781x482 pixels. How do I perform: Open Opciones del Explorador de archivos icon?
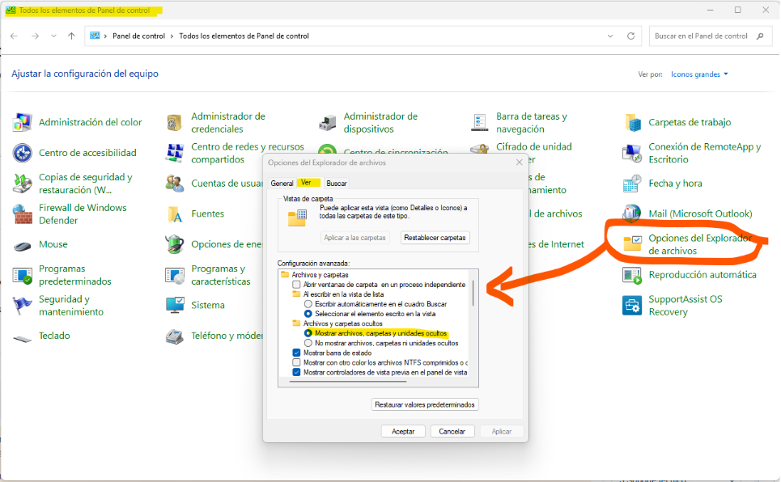[632, 244]
